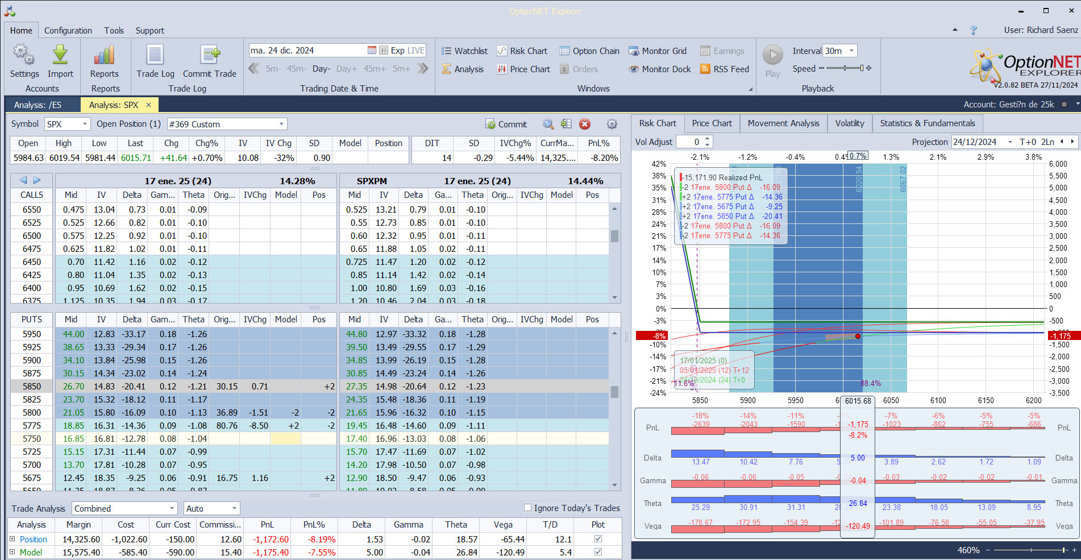Expand the Interval 30m dropdown
The height and width of the screenshot is (560, 1081).
click(x=851, y=51)
